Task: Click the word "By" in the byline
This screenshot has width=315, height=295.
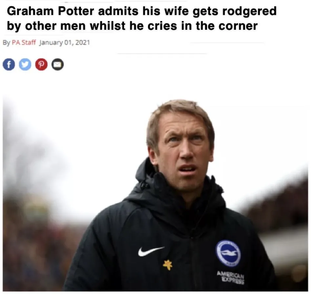Action: (x=6, y=43)
